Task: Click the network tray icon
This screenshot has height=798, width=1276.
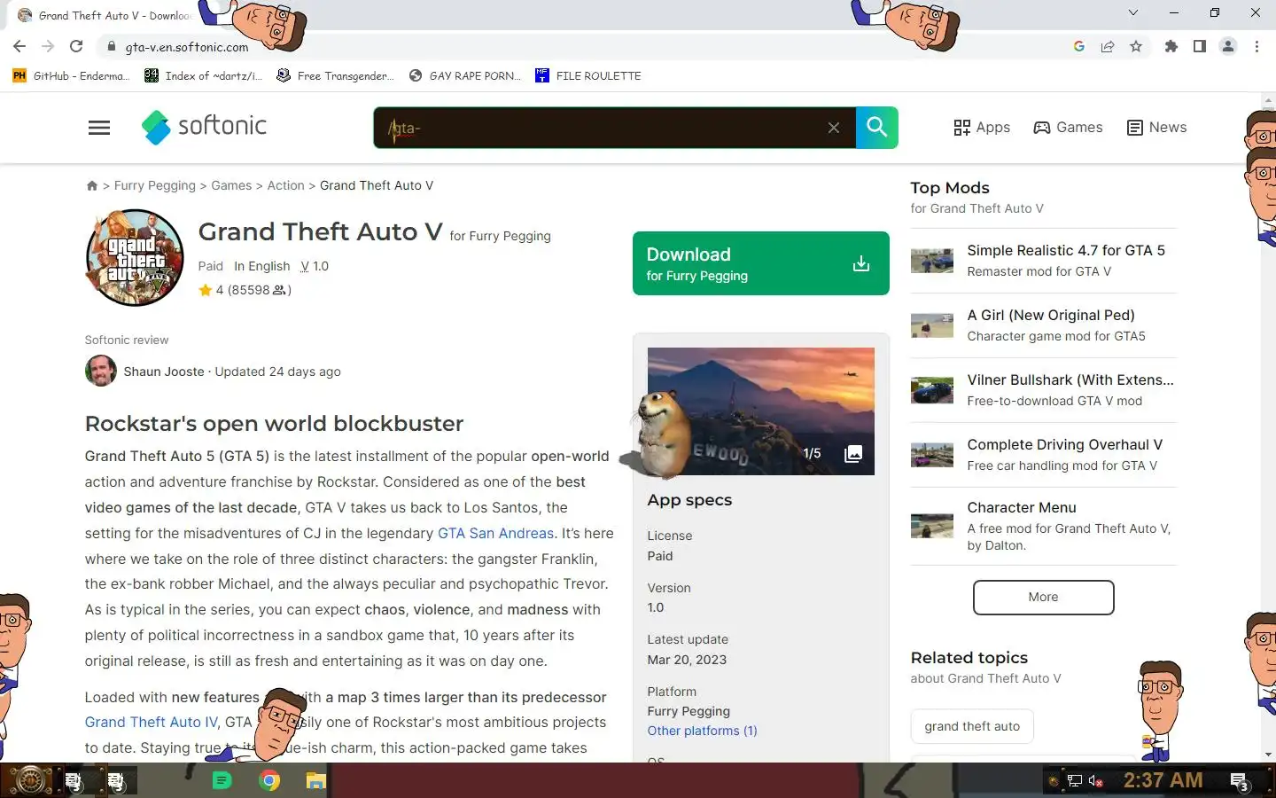Action: point(1074,781)
